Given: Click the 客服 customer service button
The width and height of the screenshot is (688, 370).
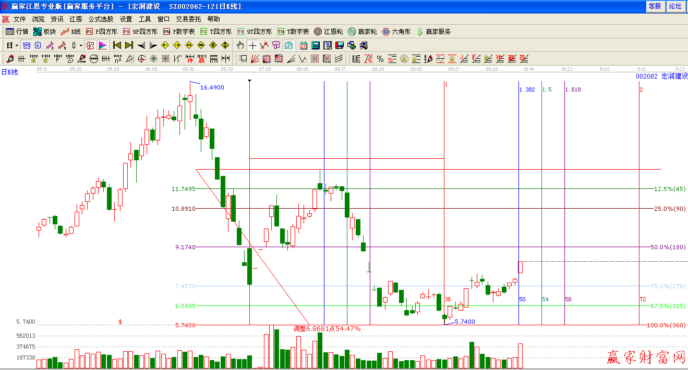Looking at the screenshot, I should [655, 6].
